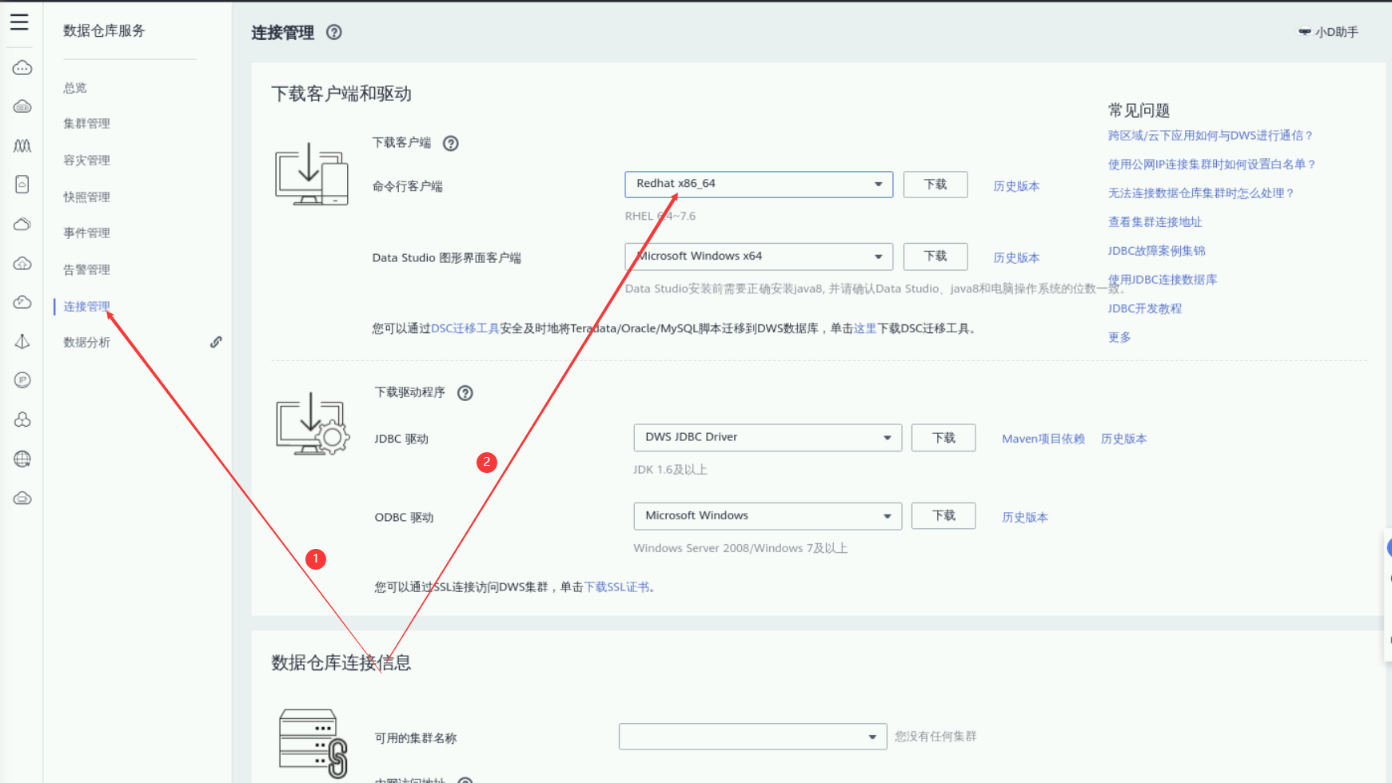This screenshot has height=783, width=1392.
Task: Click 下载 for Data Studio client
Action: click(935, 256)
